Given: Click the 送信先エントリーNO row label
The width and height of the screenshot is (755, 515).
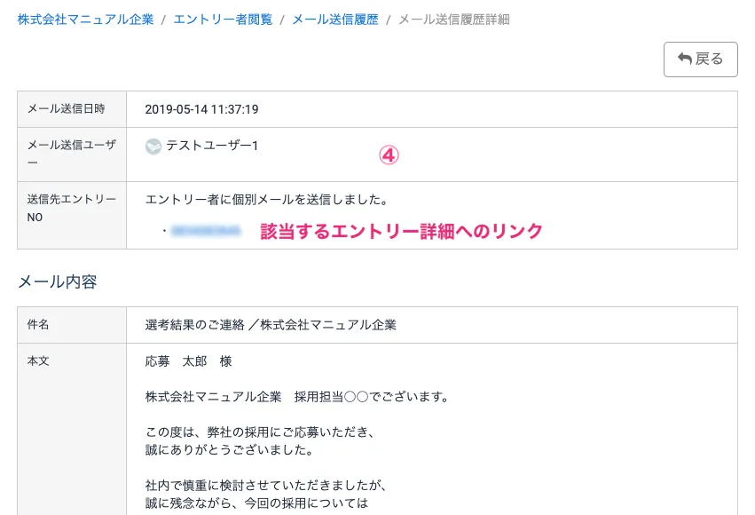Looking at the screenshot, I should click(71, 208).
